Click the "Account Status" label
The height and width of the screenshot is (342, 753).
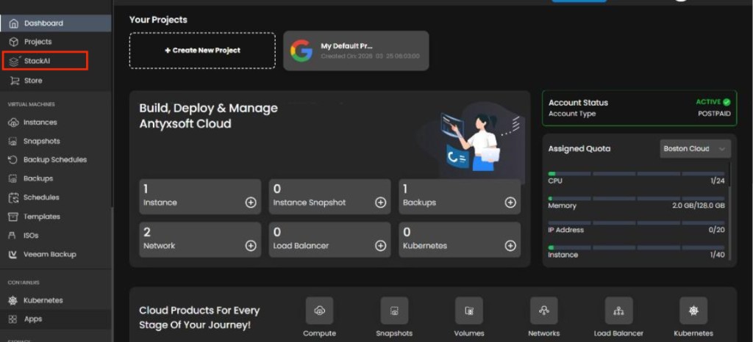(x=578, y=103)
